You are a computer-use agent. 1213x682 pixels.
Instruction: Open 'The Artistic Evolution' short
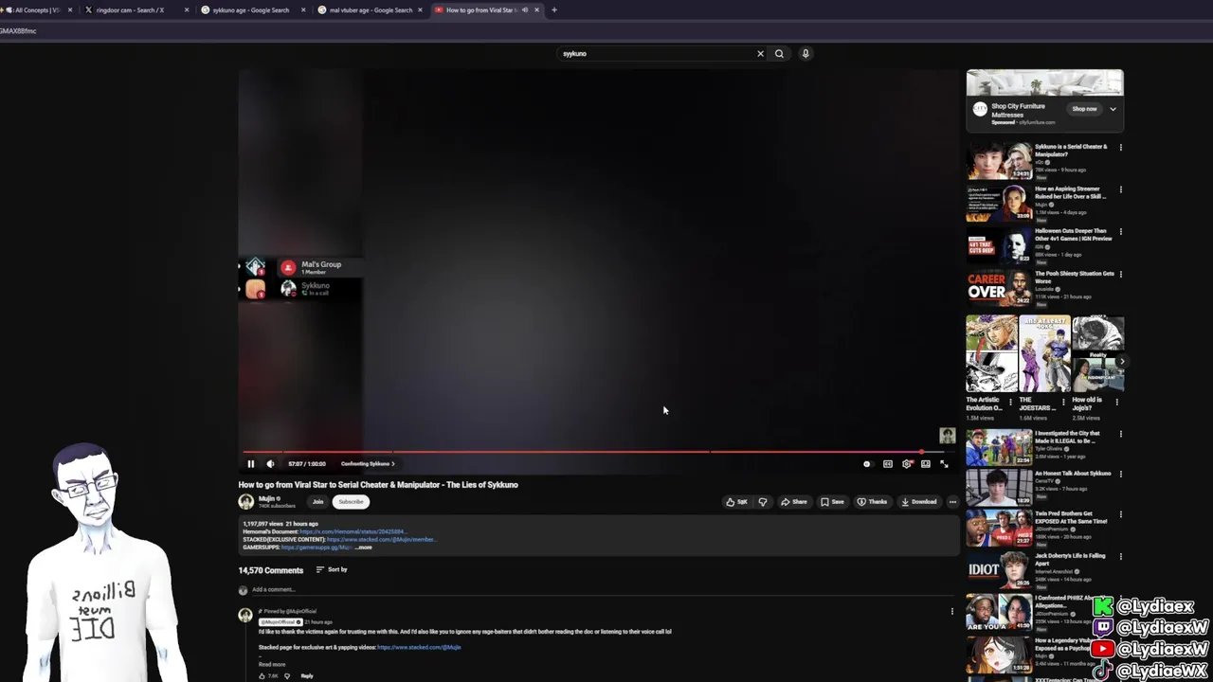click(991, 354)
